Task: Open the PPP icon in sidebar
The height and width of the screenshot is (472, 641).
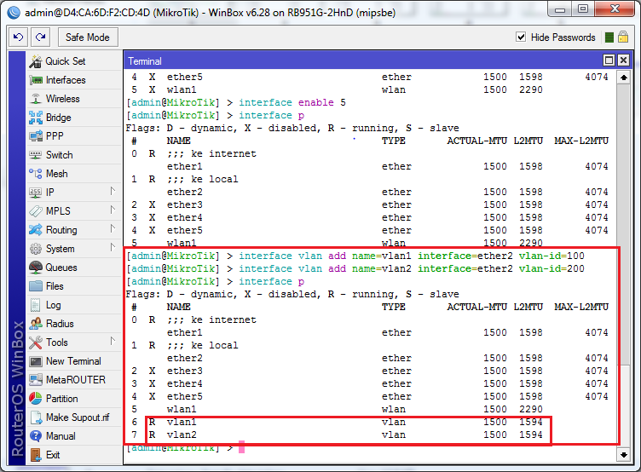Action: coord(36,136)
